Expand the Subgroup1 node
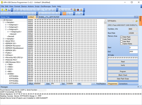The height and width of the screenshot is (105, 142). click(x=5, y=25)
